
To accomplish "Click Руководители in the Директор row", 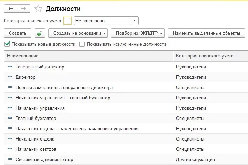I will [x=191, y=77].
